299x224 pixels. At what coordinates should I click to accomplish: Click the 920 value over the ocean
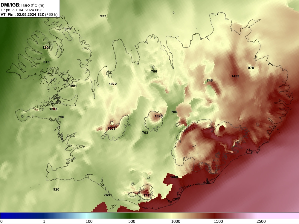coord(56,189)
